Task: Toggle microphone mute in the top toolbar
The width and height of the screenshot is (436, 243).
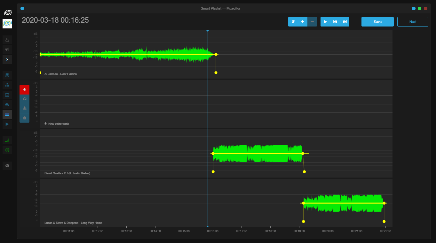Action: click(x=293, y=21)
